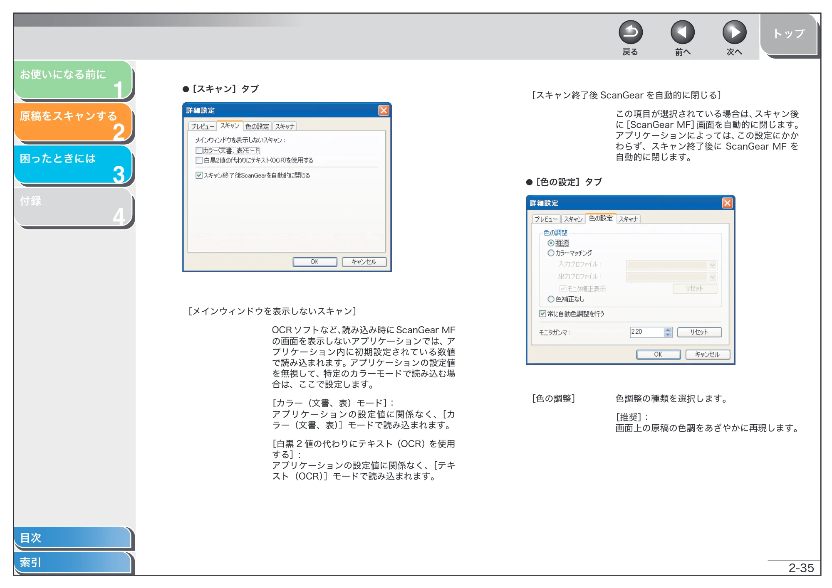Open the 索引 (index) link
Image resolution: width=832 pixels, height=588 pixels.
(x=73, y=562)
